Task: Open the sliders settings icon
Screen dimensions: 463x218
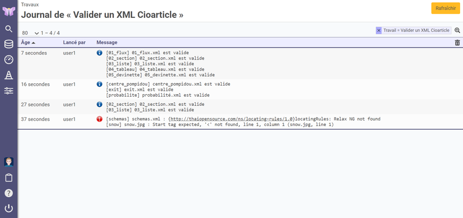Action: 9,91
